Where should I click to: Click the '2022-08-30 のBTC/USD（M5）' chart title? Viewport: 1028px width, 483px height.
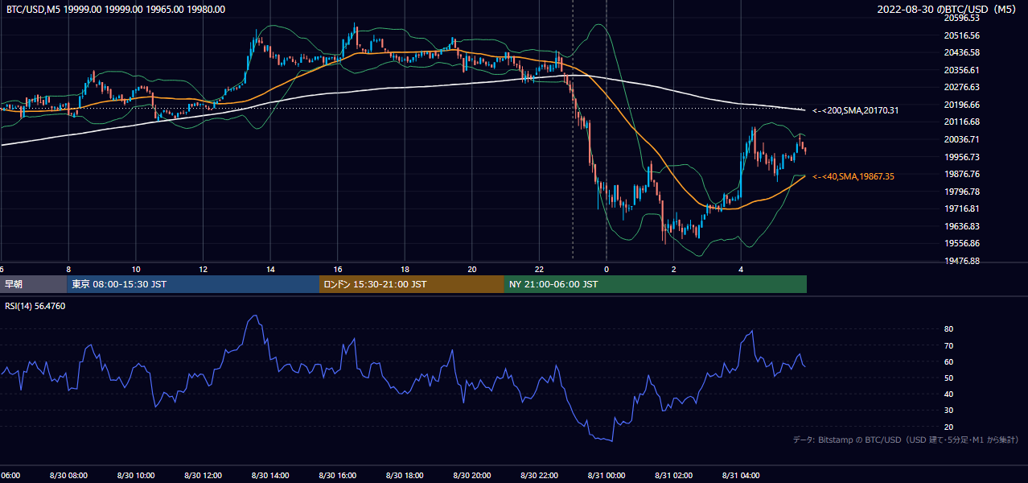[948, 10]
